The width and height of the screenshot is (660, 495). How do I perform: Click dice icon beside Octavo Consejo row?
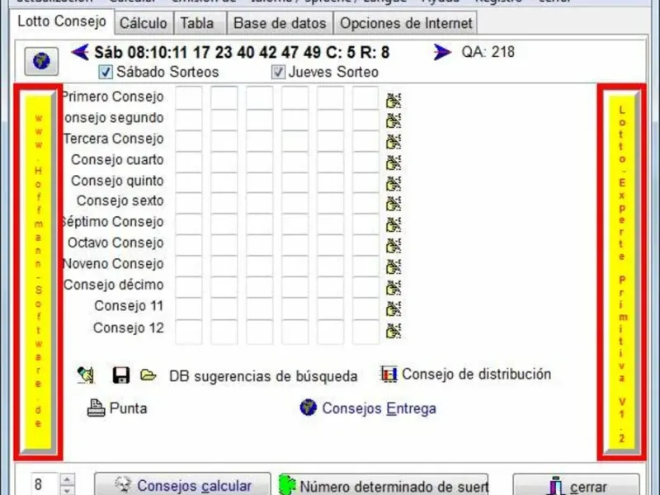(x=394, y=246)
